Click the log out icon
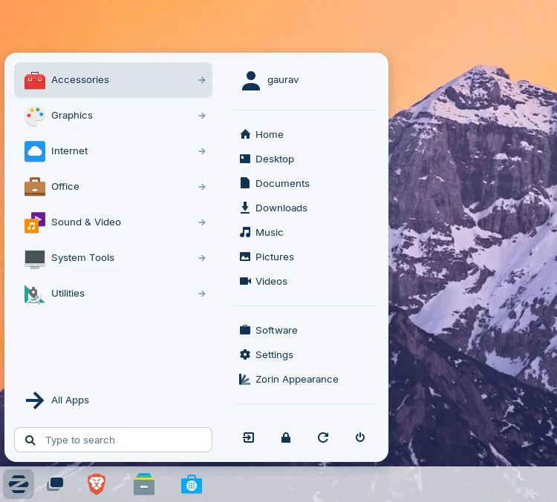Image resolution: width=557 pixels, height=502 pixels. click(x=248, y=437)
